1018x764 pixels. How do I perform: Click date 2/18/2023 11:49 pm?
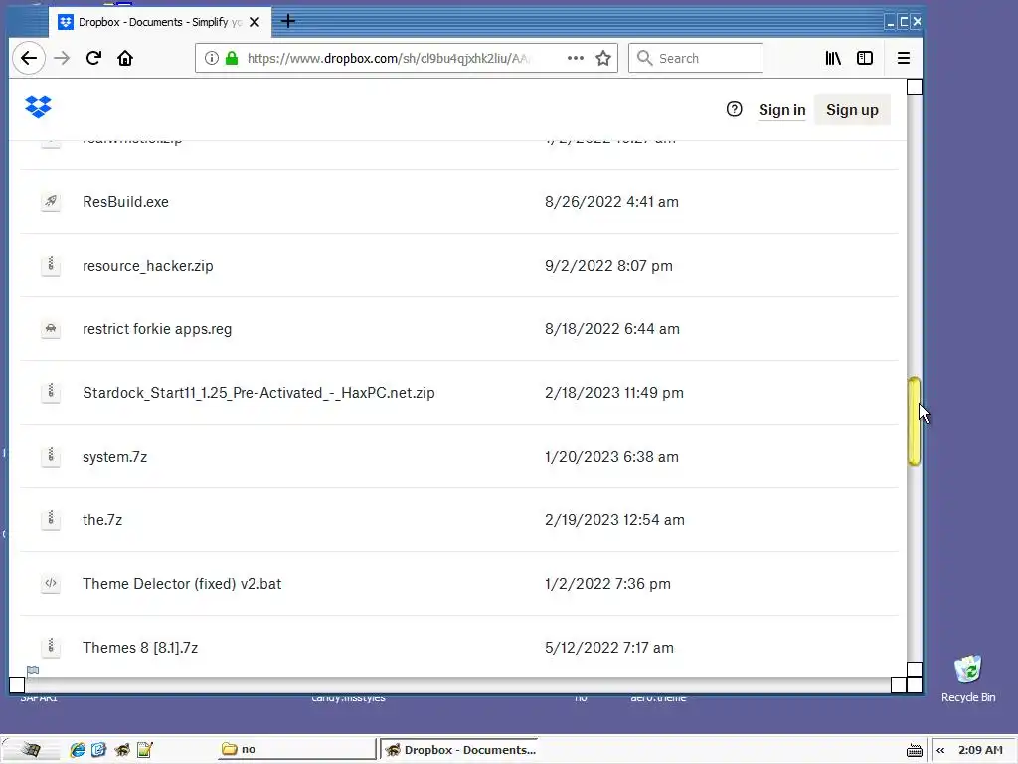point(614,393)
